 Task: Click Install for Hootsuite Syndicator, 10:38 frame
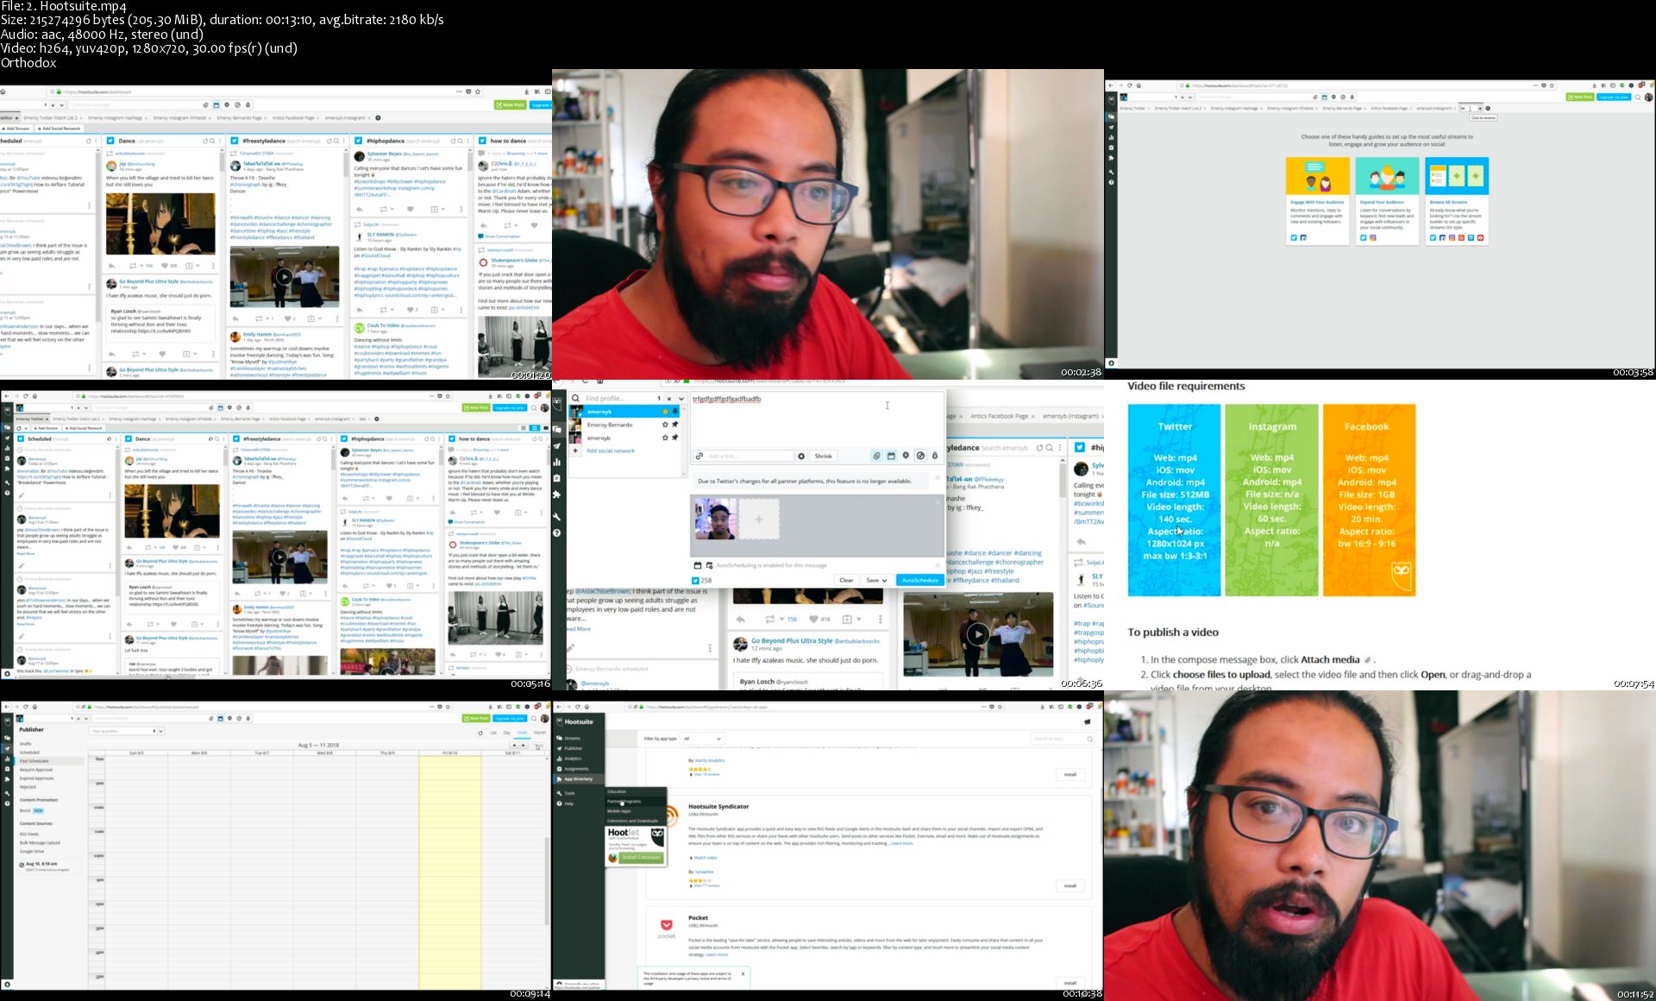pyautogui.click(x=1069, y=886)
